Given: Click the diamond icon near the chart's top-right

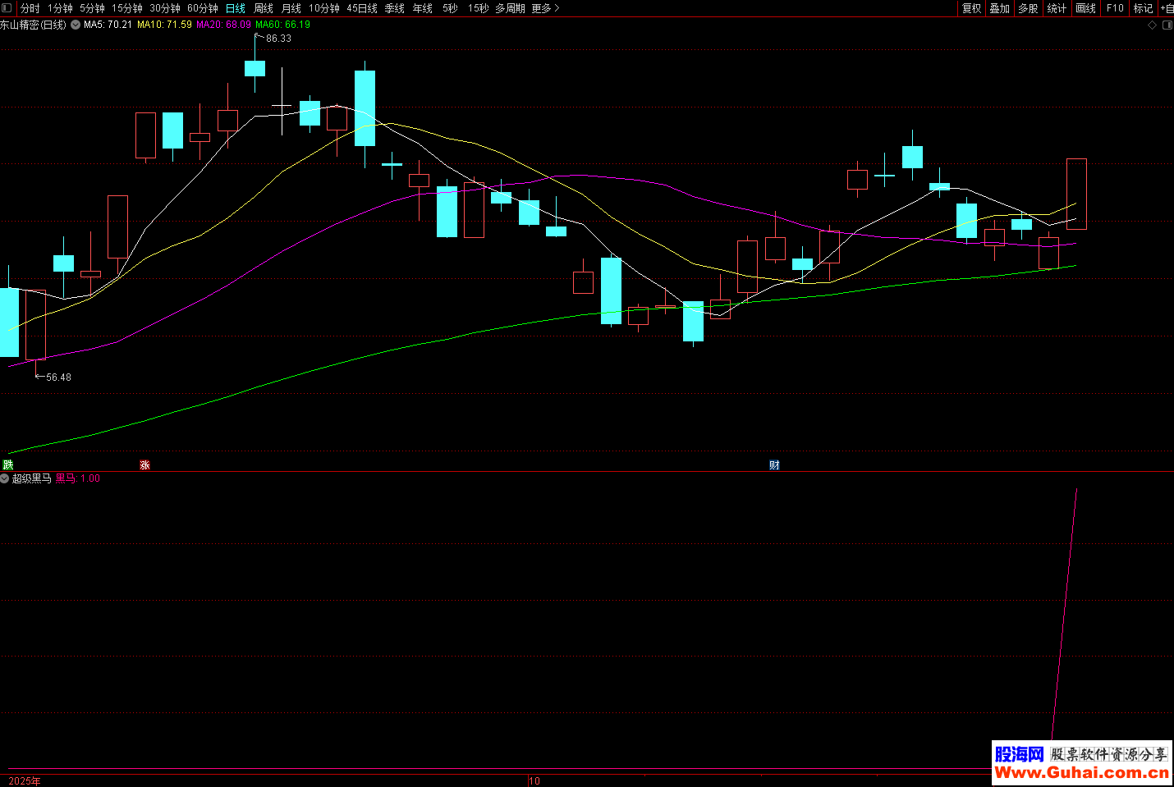Looking at the screenshot, I should point(1152,25).
